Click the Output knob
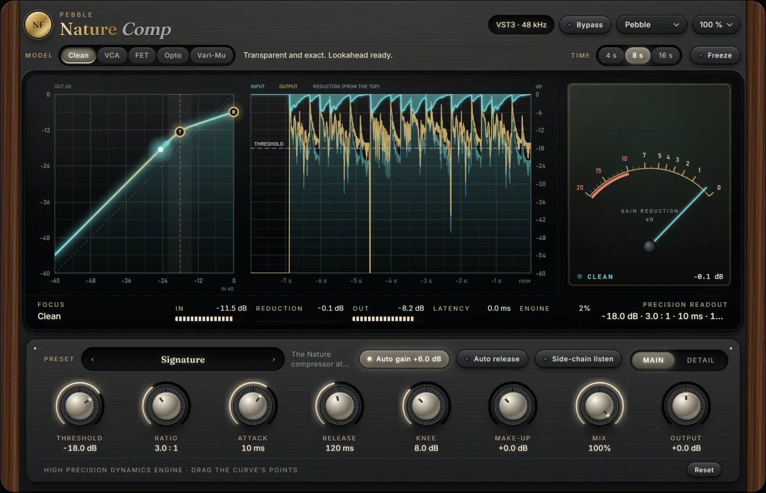 (x=686, y=406)
